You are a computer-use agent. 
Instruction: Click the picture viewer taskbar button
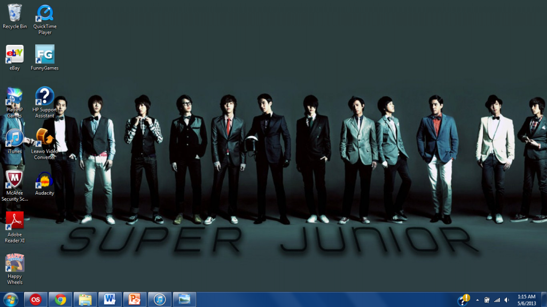point(184,300)
